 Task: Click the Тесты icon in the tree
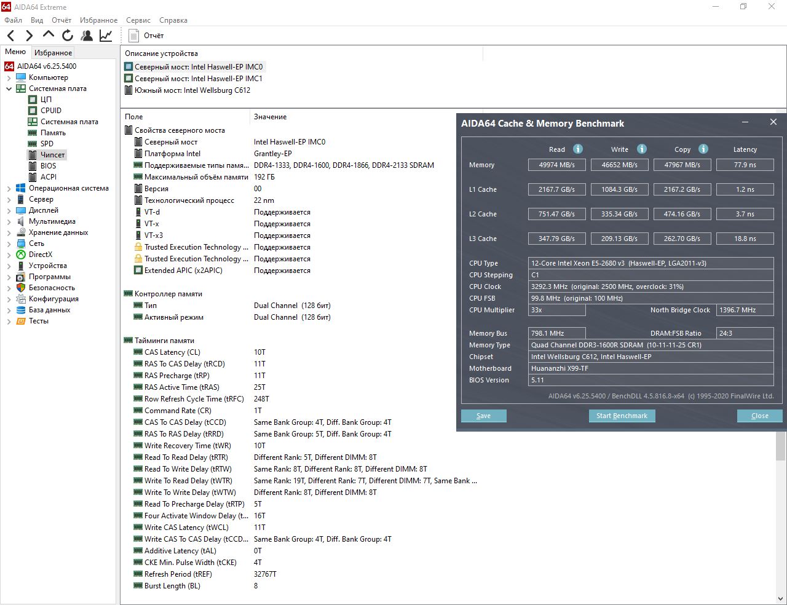click(21, 321)
